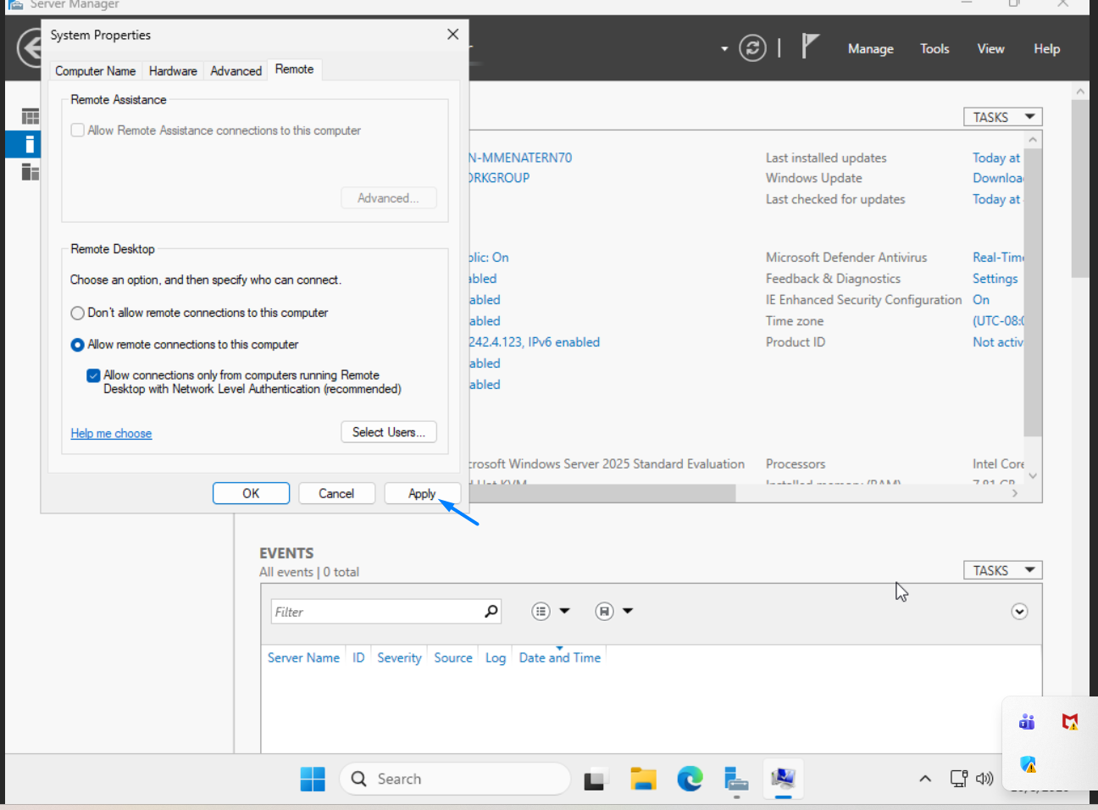
Task: Open Task View from the taskbar
Action: (596, 779)
